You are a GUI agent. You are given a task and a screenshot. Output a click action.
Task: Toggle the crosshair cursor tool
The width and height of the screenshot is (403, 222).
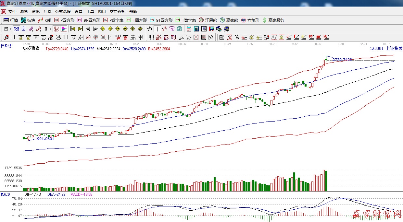tap(157, 29)
